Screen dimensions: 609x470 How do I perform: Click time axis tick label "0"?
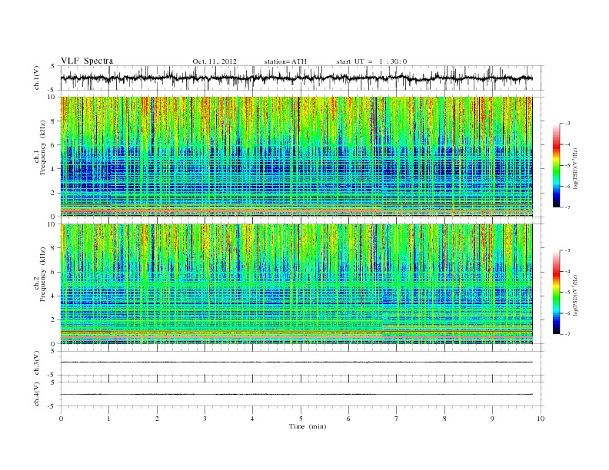tap(61, 419)
